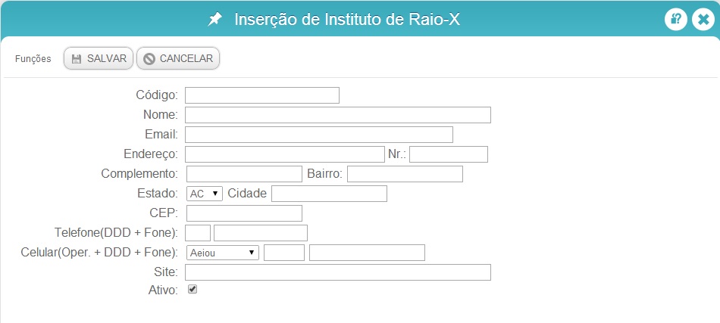
Task: Open the Estado dropdown
Action: click(205, 194)
